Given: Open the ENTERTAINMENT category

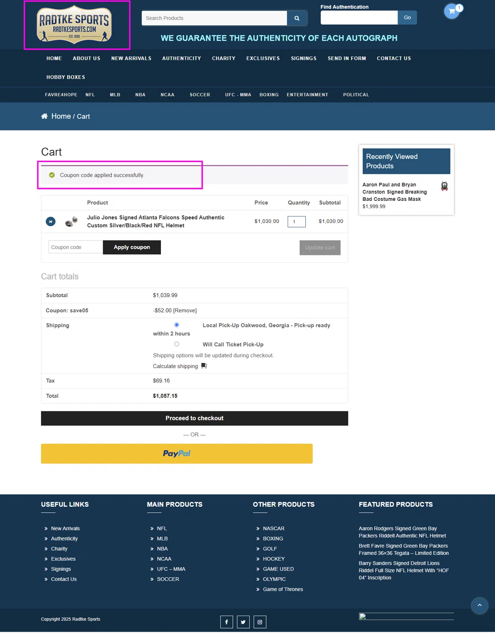Looking at the screenshot, I should [x=307, y=95].
